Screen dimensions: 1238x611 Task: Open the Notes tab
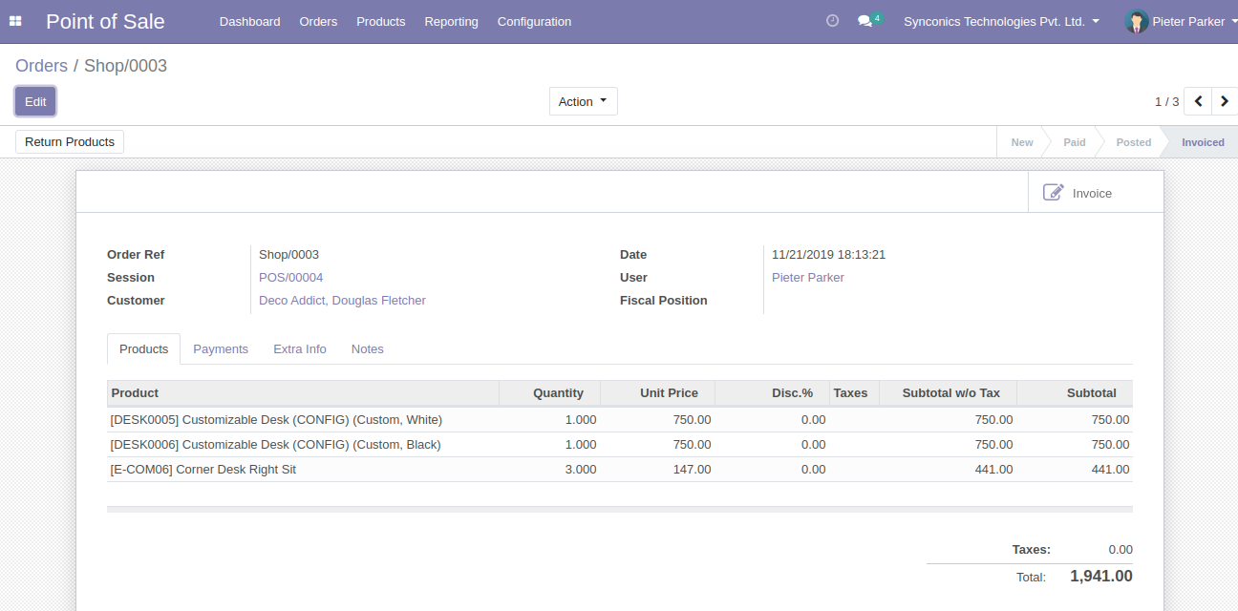pos(367,349)
